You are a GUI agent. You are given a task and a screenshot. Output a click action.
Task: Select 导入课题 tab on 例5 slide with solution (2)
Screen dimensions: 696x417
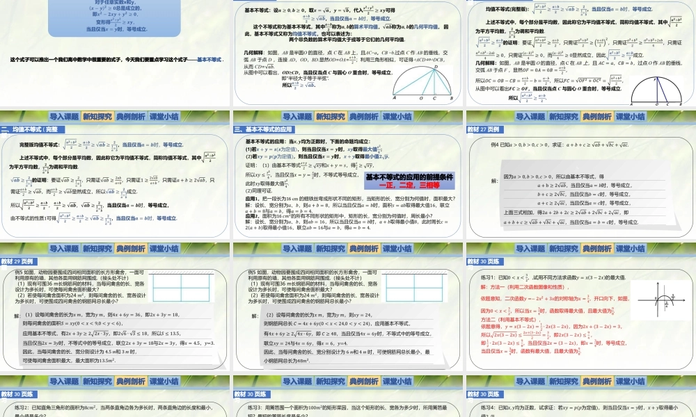coord(297,249)
